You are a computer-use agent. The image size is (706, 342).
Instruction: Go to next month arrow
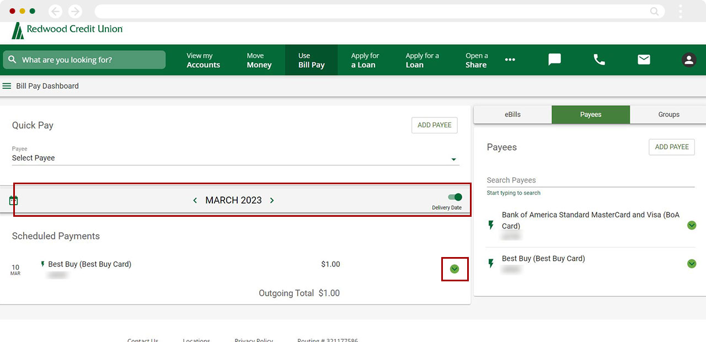point(272,200)
